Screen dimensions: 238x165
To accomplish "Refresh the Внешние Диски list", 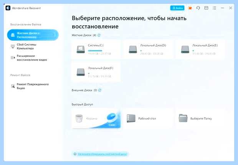I will [x=100, y=90].
